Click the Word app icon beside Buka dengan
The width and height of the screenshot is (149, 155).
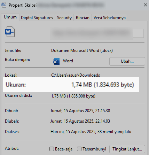coord(56,61)
